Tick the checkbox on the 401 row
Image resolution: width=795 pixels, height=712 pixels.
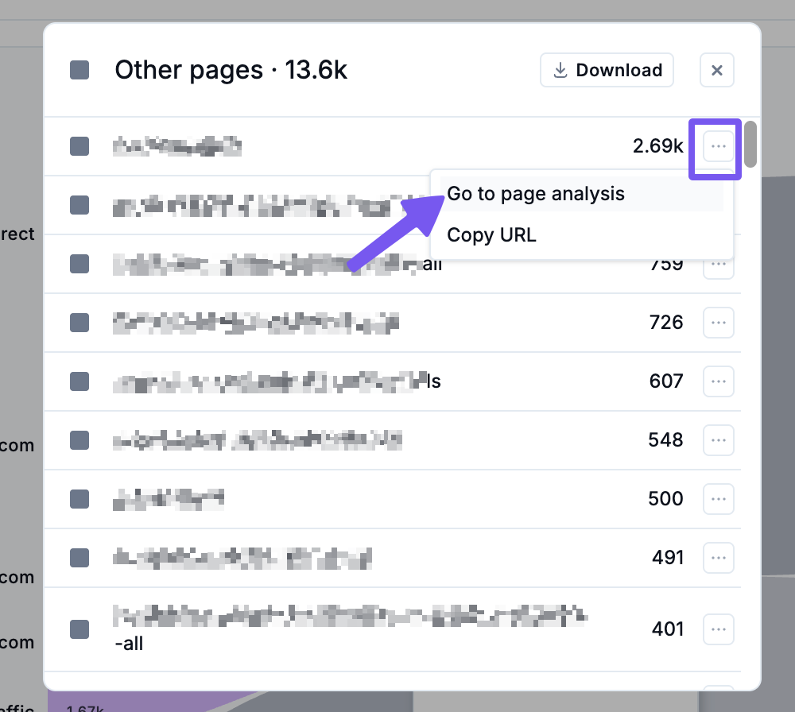tap(79, 629)
